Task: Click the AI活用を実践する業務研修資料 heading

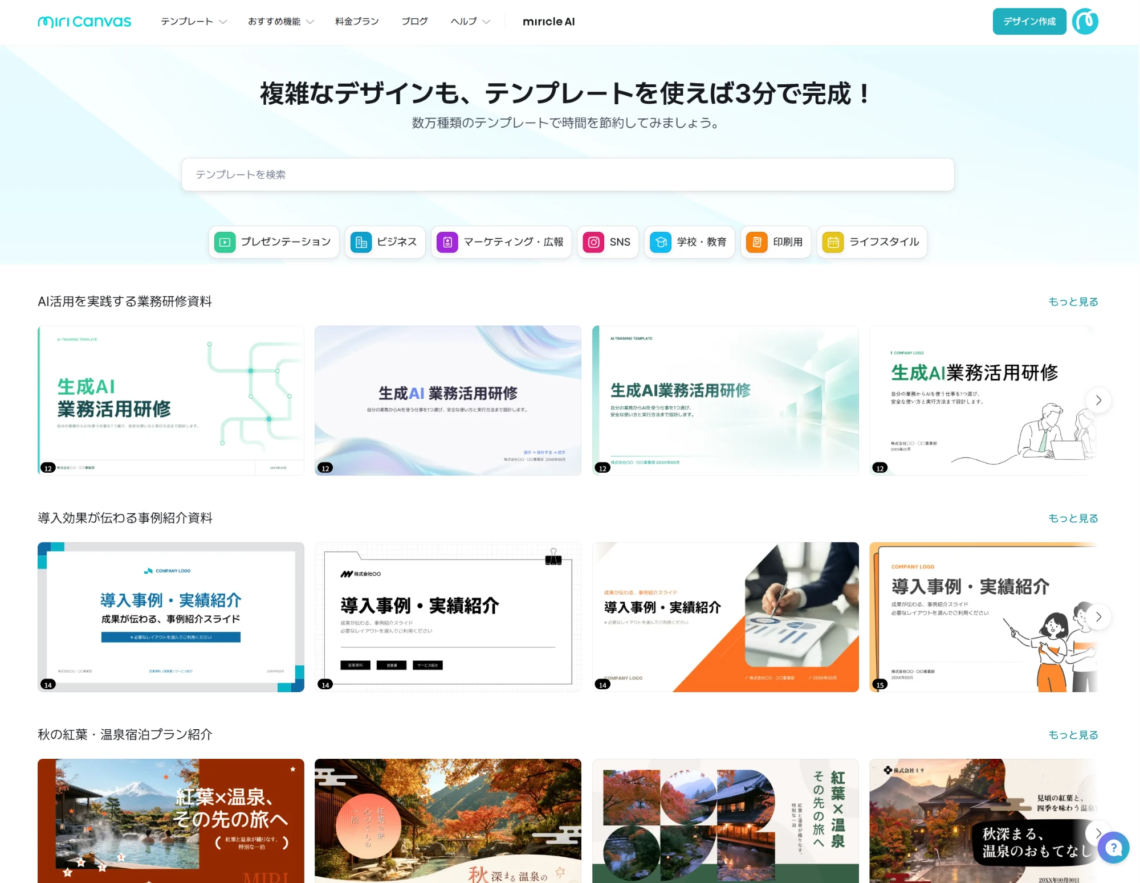Action: point(125,302)
